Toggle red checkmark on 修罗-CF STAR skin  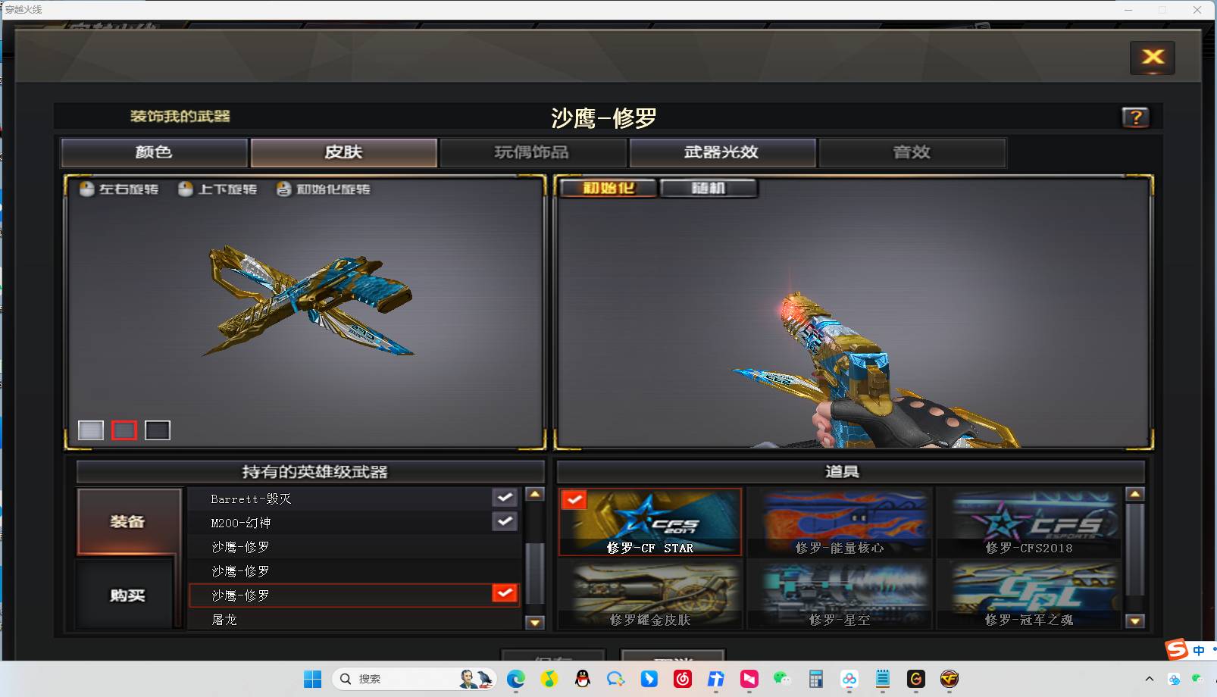pos(574,499)
